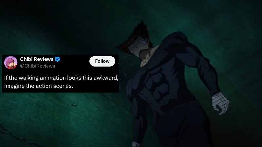Click the Chibi Reviews profile avatar
This screenshot has height=147, width=262.
[x=11, y=62]
